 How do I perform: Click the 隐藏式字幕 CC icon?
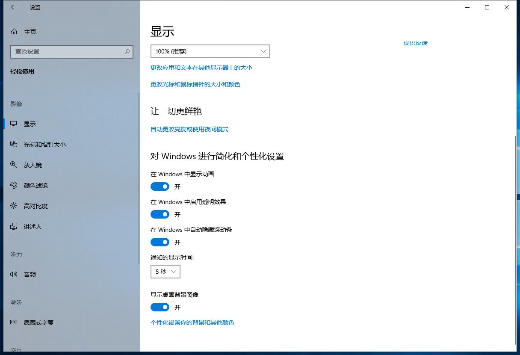click(14, 322)
